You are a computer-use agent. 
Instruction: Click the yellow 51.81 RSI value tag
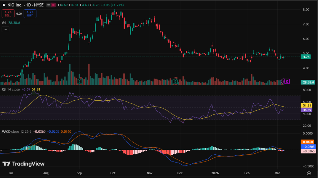pos(306,106)
